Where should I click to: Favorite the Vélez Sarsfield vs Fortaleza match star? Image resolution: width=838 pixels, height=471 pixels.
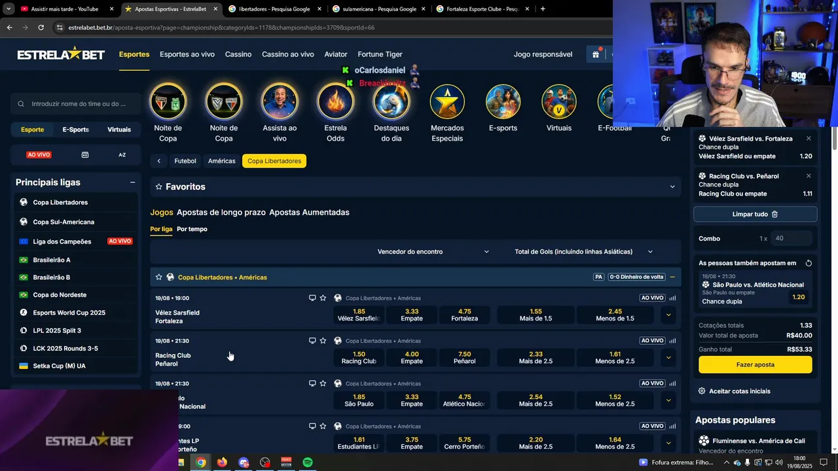(323, 298)
